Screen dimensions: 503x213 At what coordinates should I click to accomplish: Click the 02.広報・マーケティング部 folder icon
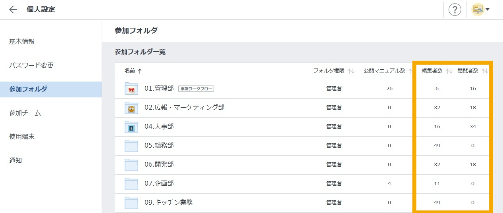tap(131, 108)
